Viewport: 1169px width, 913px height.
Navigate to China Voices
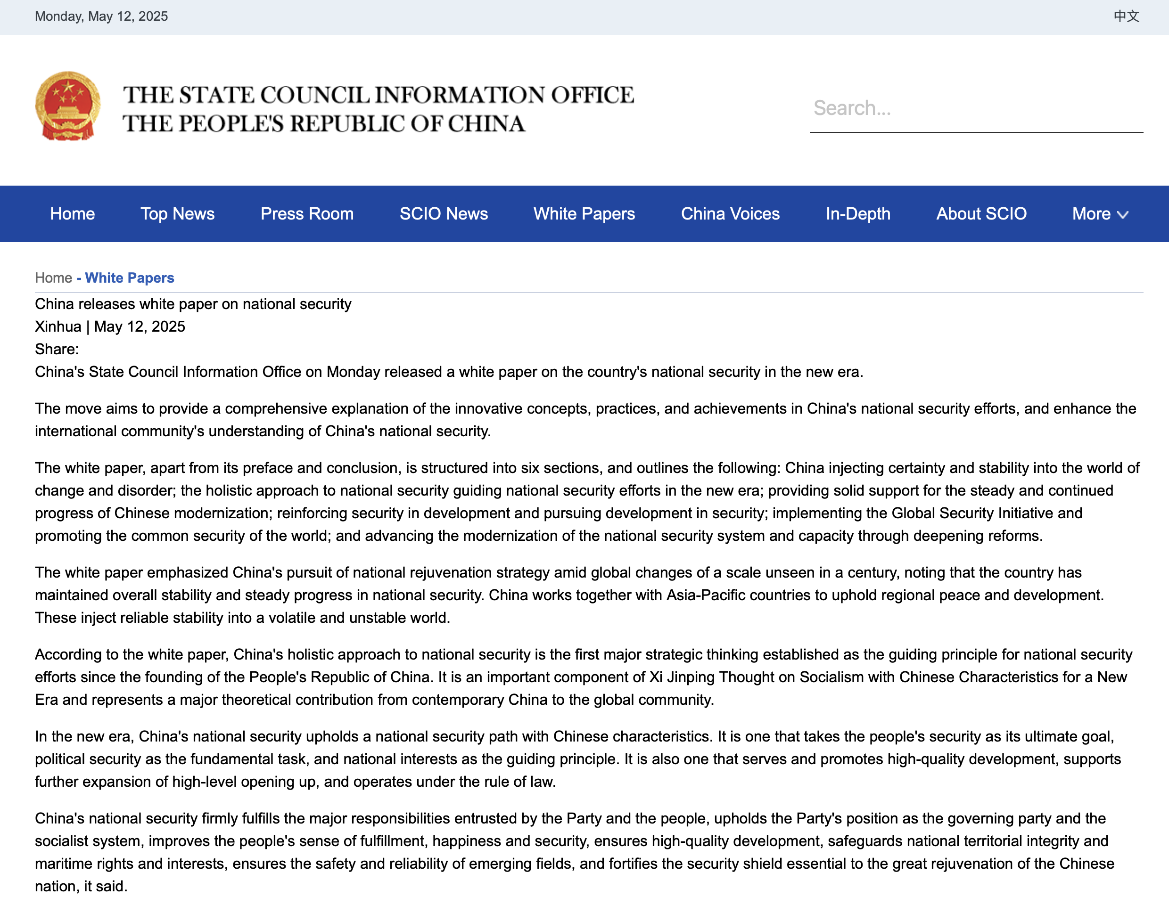730,214
